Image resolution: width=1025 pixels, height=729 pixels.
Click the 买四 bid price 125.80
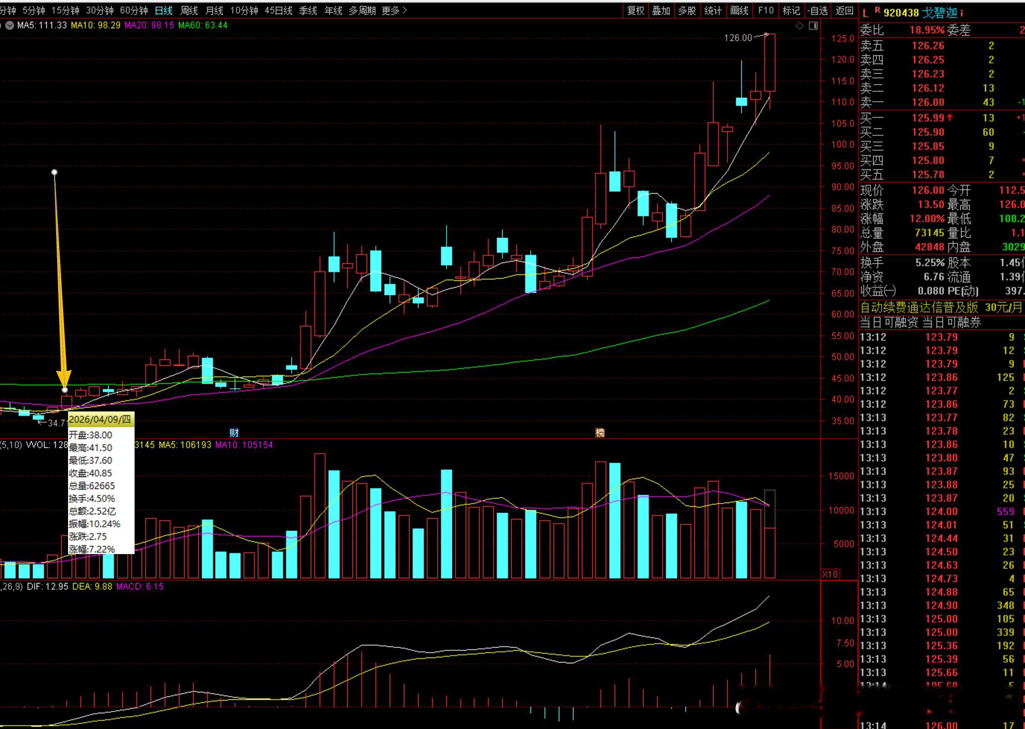pyautogui.click(x=928, y=161)
